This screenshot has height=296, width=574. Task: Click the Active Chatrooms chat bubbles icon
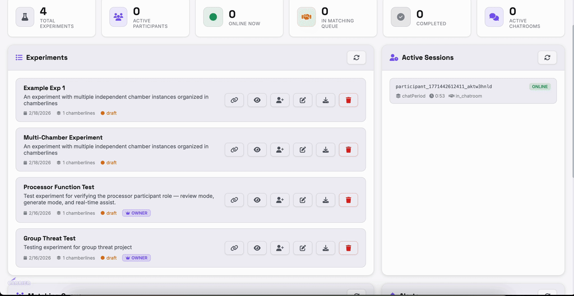click(x=494, y=17)
